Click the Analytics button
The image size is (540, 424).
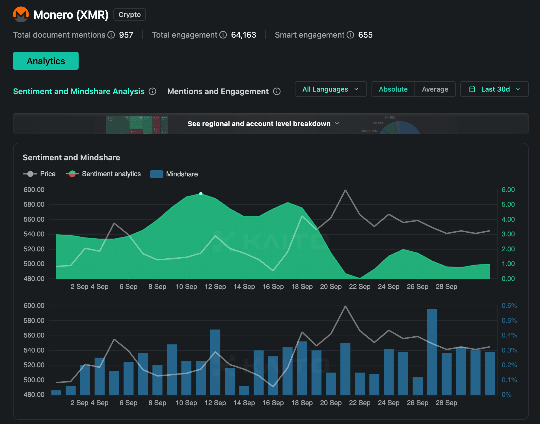(46, 61)
